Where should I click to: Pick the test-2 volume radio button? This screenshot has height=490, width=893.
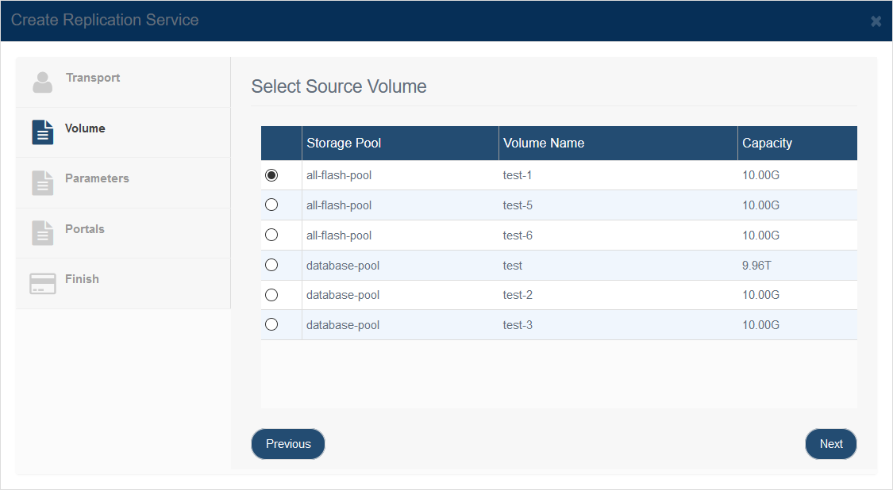pos(271,295)
